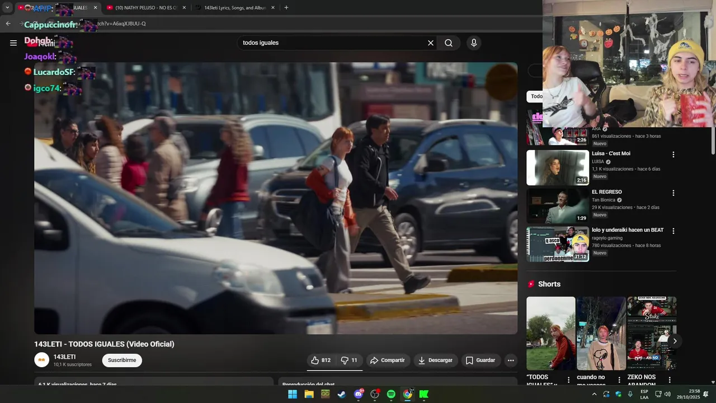Open the 'lolo y underaiki' video thumbnail
Image resolution: width=716 pixels, height=403 pixels.
click(558, 244)
